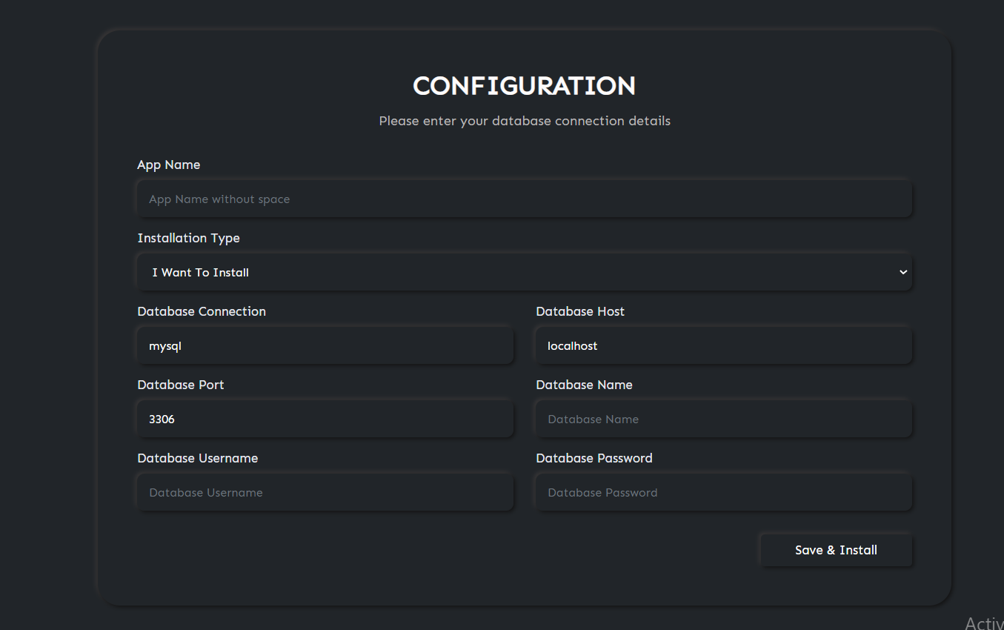1004x630 pixels.
Task: Select the Database Port field showing 3306
Action: [x=325, y=420]
